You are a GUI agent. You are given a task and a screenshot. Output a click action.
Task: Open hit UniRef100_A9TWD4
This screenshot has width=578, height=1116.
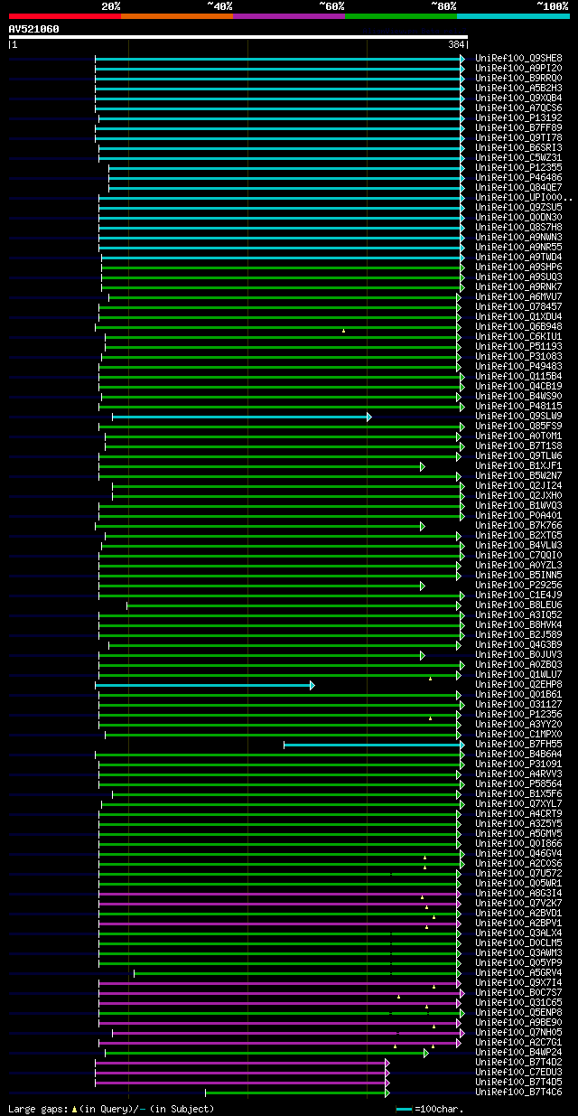point(518,258)
